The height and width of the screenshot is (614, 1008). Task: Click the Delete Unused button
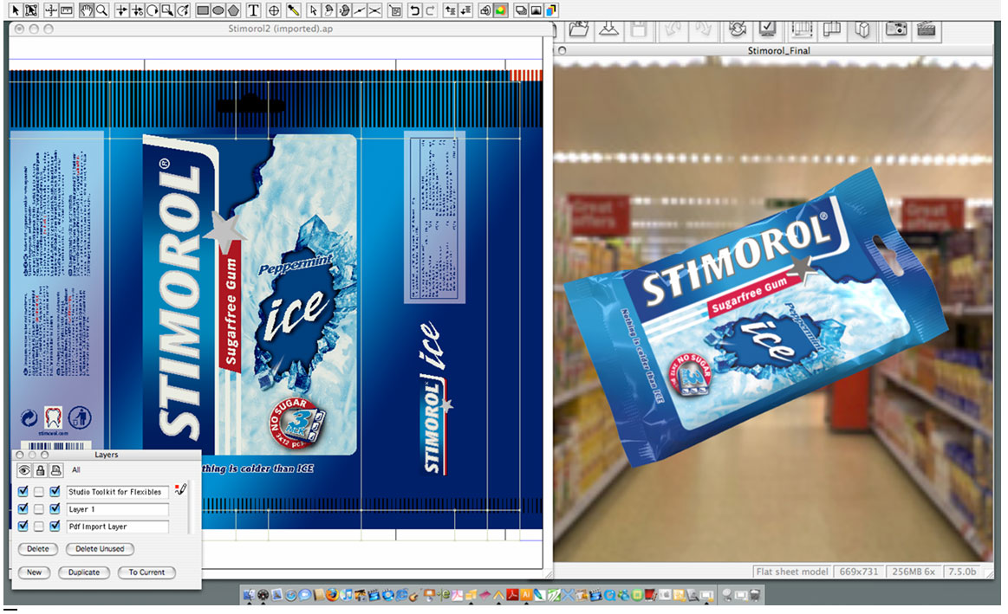[x=100, y=549]
